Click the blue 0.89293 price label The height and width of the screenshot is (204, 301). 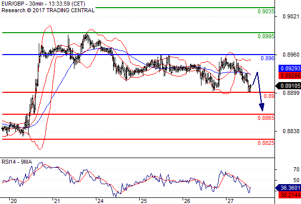point(290,68)
